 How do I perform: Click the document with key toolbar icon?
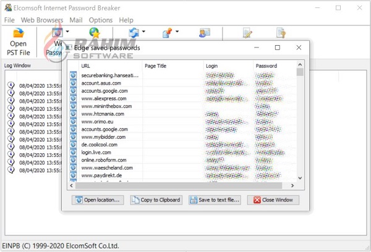[281, 33]
